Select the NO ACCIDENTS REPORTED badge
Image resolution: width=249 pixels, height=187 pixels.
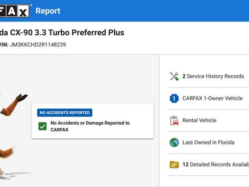coord(65,112)
